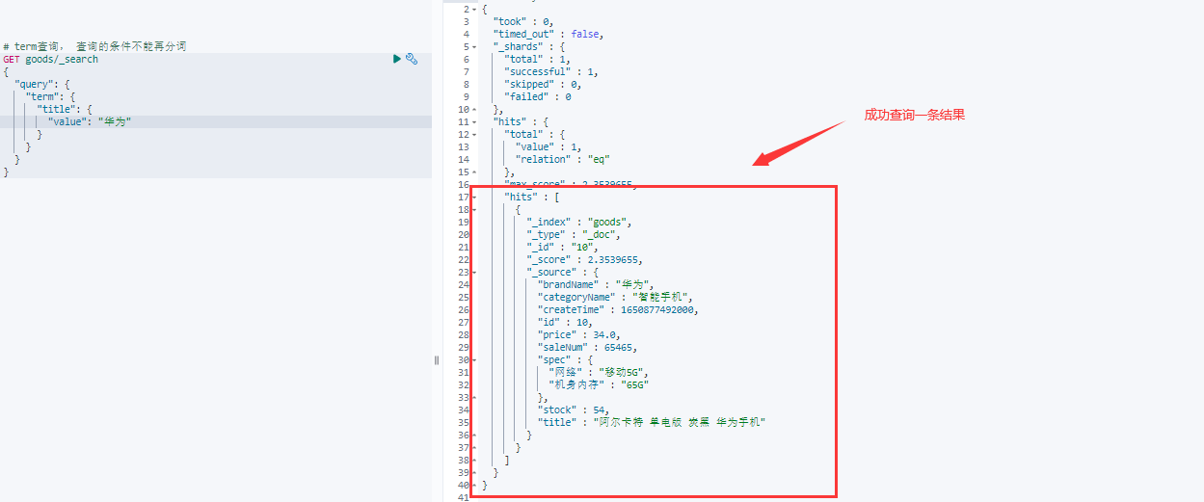This screenshot has width=1204, height=502.
Task: Fold the outer "hits" object on line 11
Action: coord(473,121)
